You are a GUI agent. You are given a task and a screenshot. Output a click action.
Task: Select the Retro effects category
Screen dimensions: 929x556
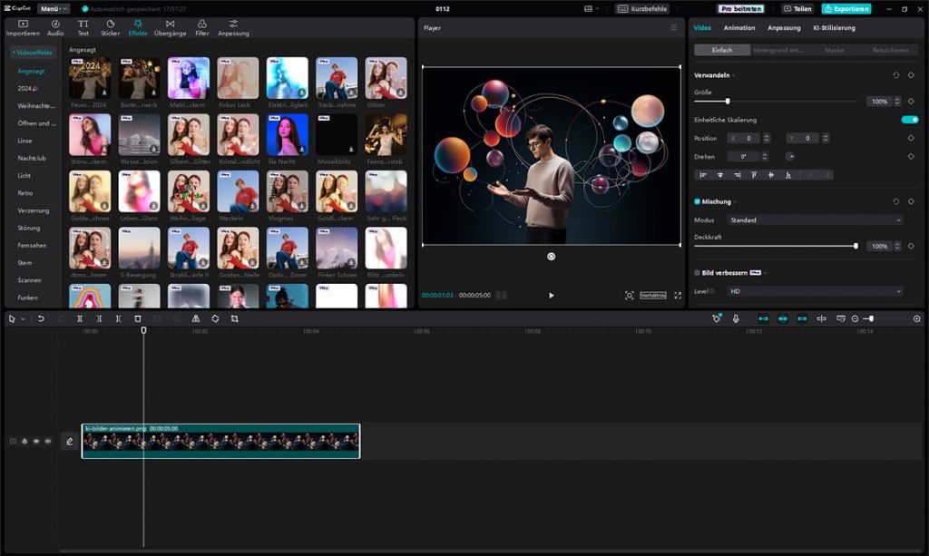pos(25,193)
